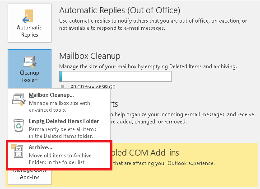Click the Automatic Replies (Out of Office) heading

tap(120, 10)
